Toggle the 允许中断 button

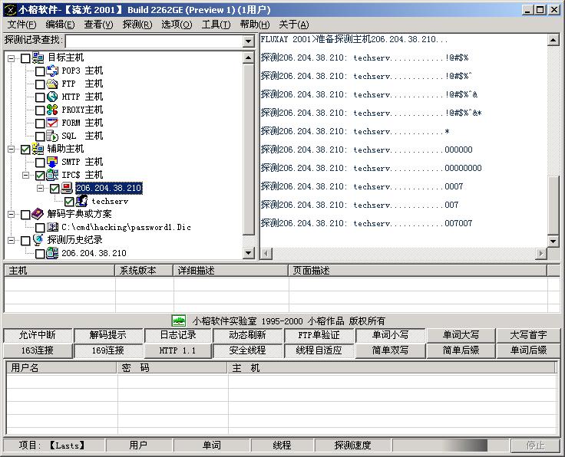tap(38, 335)
